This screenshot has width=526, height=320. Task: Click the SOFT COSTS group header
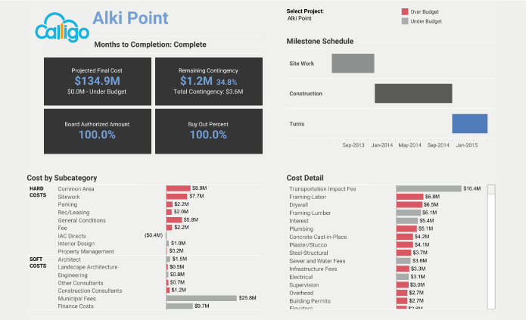[37, 263]
